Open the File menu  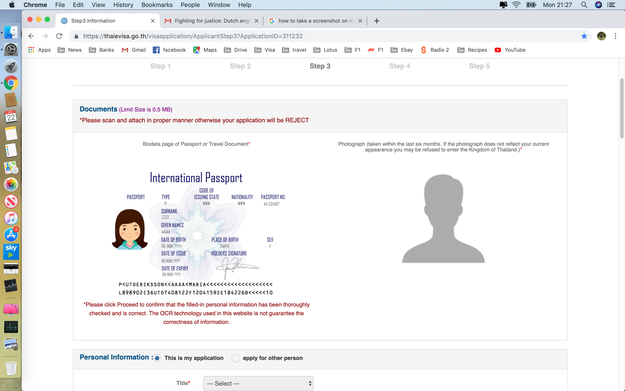(60, 5)
